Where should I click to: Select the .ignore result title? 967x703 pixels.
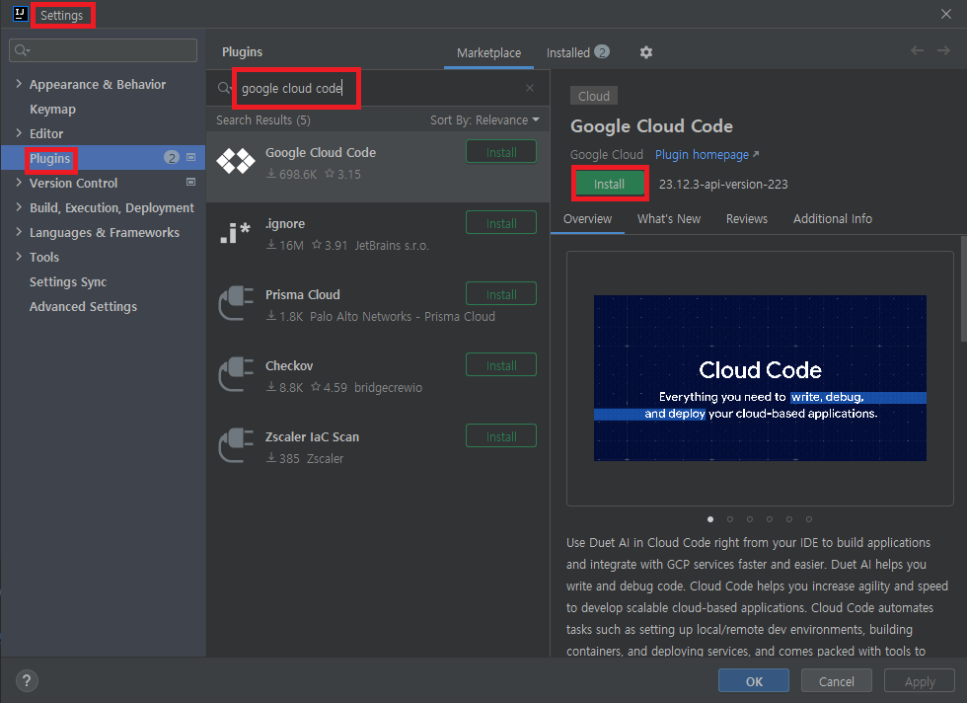(285, 223)
